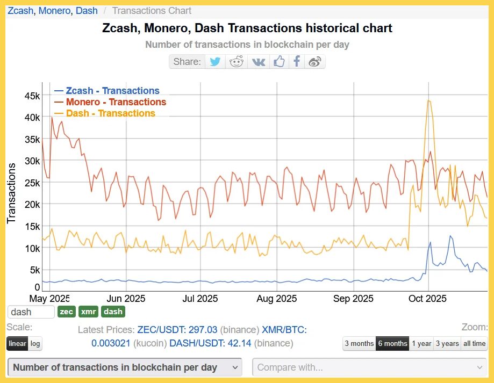The width and height of the screenshot is (494, 383).
Task: Switch scale to linear
Action: (x=17, y=343)
